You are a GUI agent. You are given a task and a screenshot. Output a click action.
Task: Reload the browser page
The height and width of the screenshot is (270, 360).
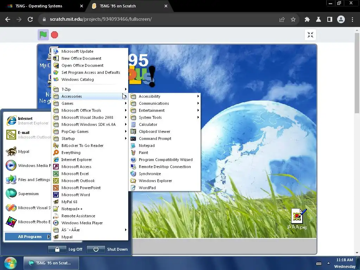30,19
